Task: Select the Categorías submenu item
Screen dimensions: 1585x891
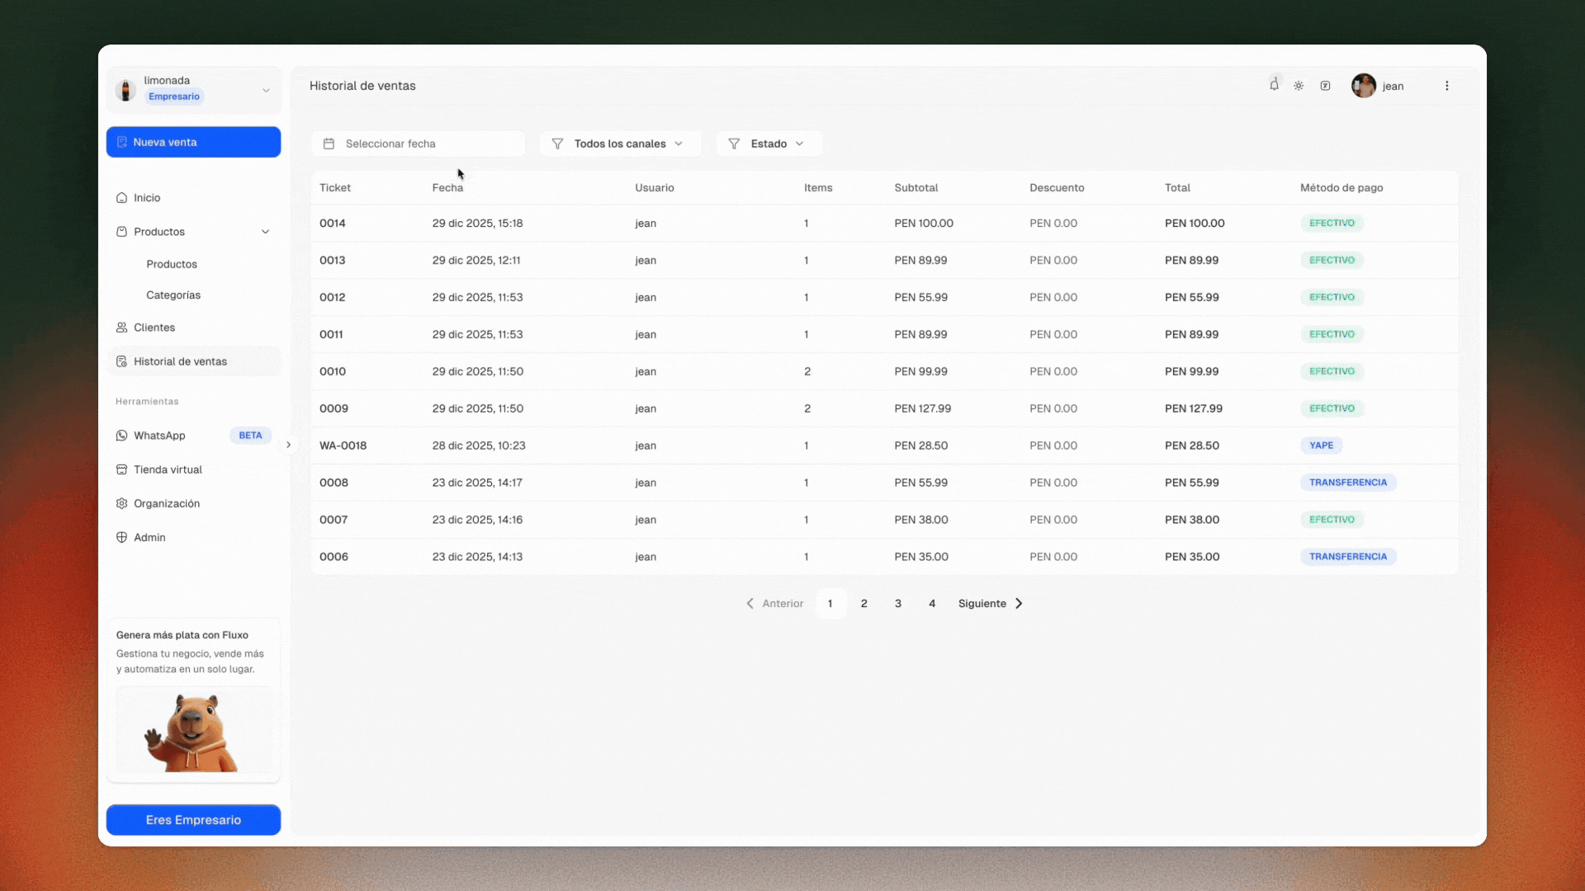Action: point(173,295)
